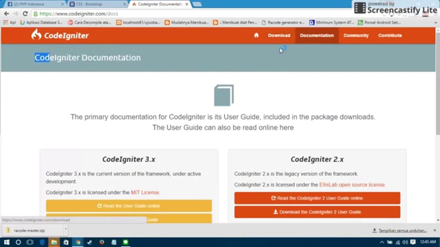Reload the current page
440x247 pixels.
pyautogui.click(x=25, y=14)
